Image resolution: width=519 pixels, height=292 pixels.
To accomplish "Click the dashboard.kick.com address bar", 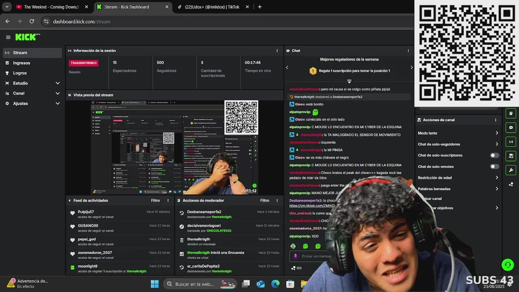I will 81,21.
